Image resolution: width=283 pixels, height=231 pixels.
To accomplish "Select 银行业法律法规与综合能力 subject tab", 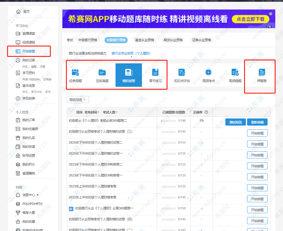I will (x=87, y=54).
